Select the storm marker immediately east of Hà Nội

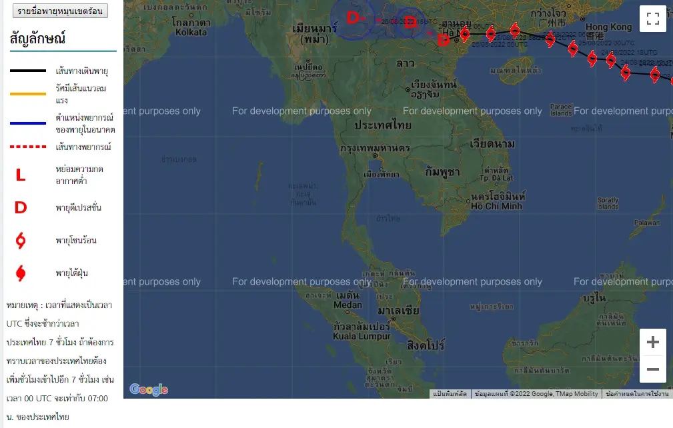click(x=465, y=34)
